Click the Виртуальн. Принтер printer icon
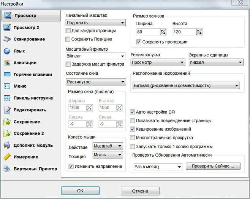This screenshot has height=199, width=250. point(7,169)
